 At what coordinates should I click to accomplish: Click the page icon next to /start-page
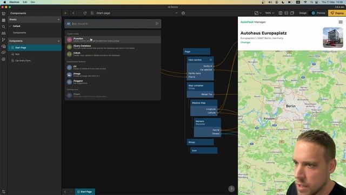[x=92, y=13]
